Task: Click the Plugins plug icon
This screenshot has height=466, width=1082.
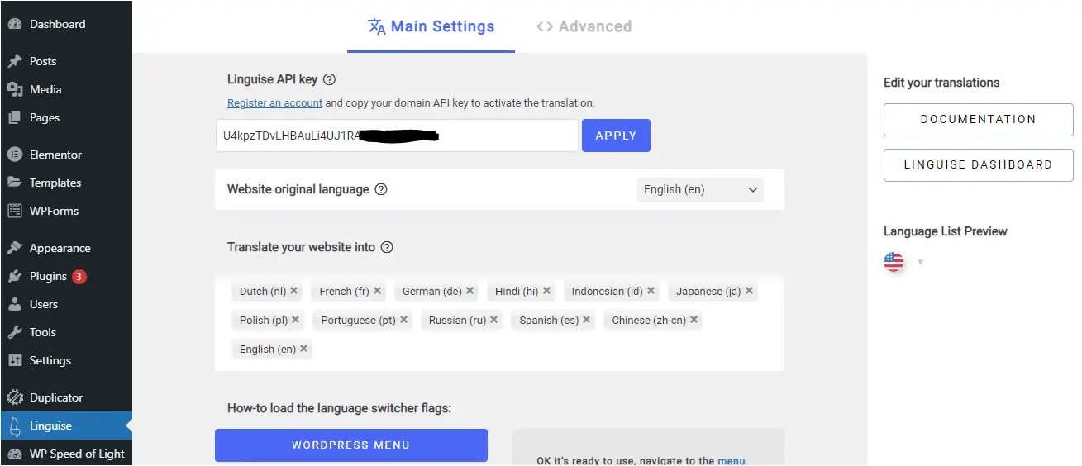Action: tap(14, 276)
